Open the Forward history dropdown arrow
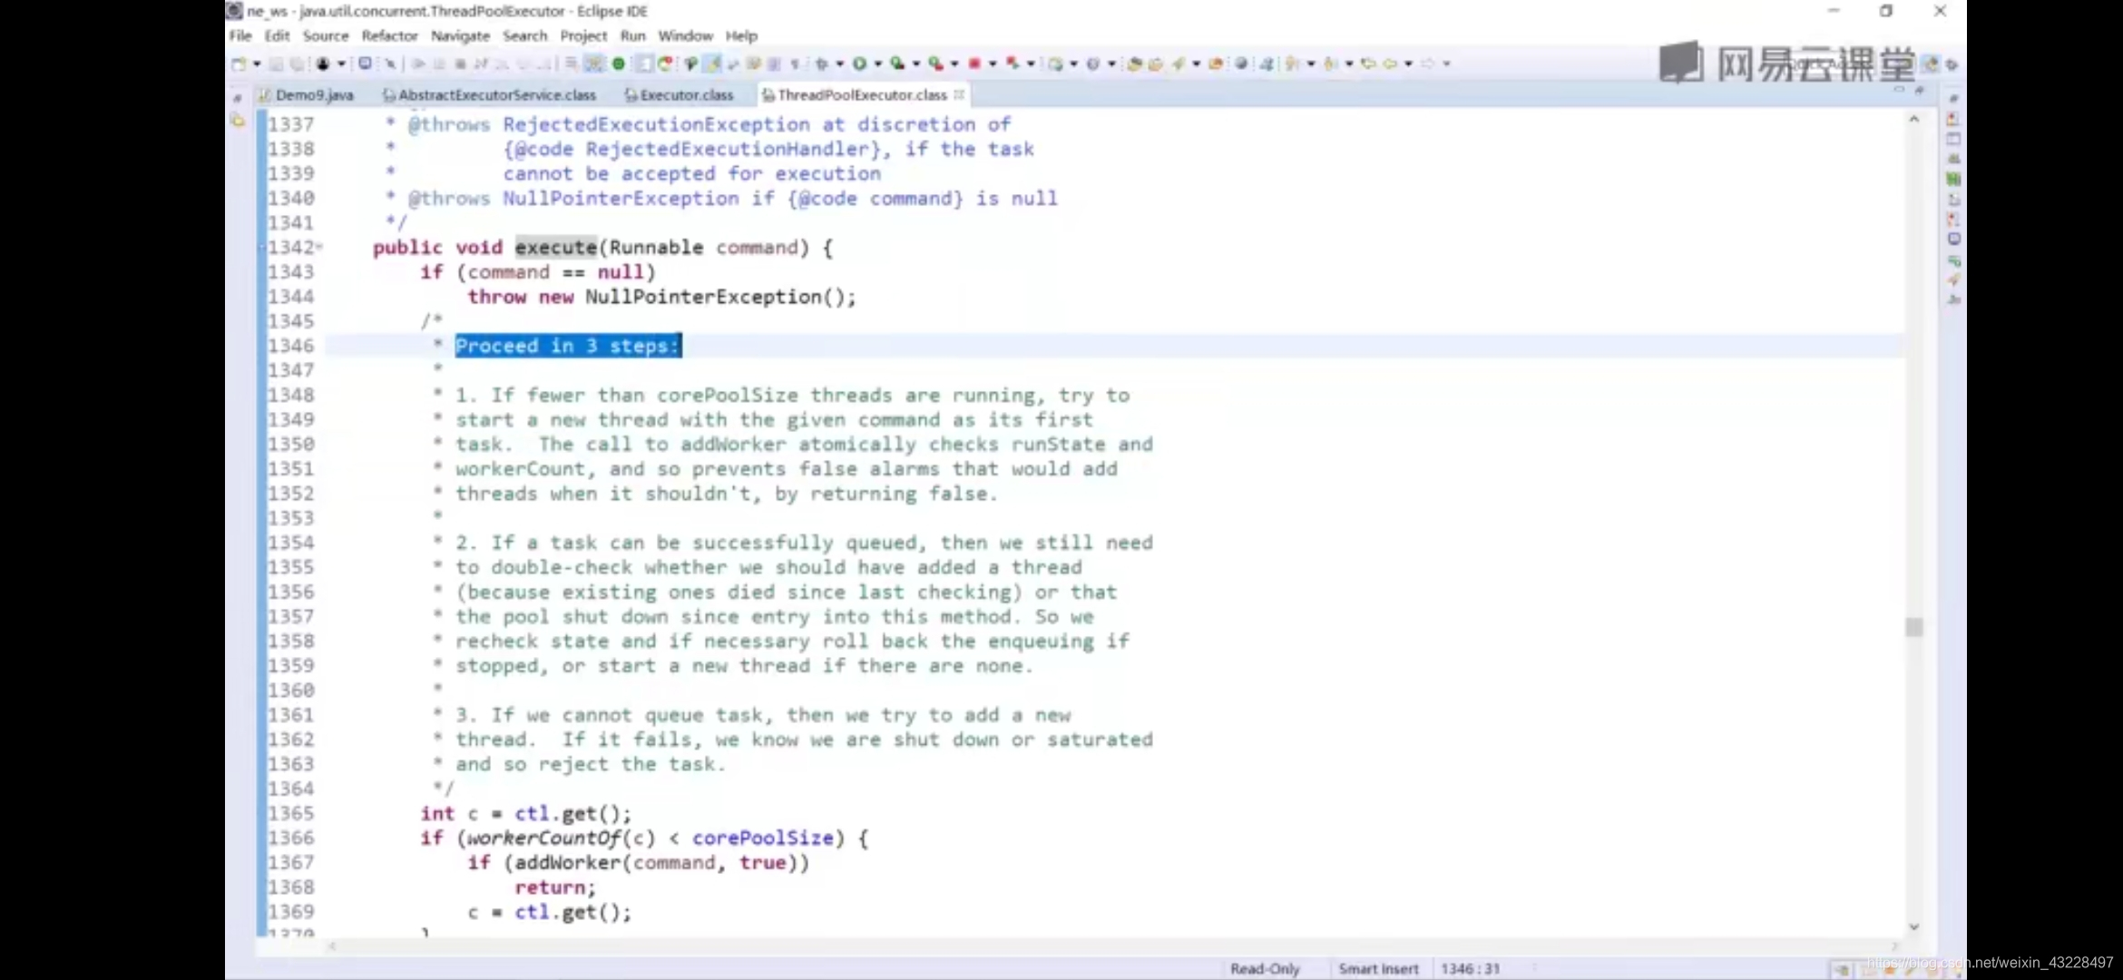The image size is (2123, 980). pyautogui.click(x=1446, y=64)
